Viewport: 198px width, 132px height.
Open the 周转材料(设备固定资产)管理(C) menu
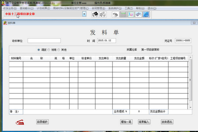(71, 8)
